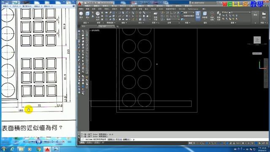Open the layer name dropdown list
270x152 pixels.
coord(240,12)
